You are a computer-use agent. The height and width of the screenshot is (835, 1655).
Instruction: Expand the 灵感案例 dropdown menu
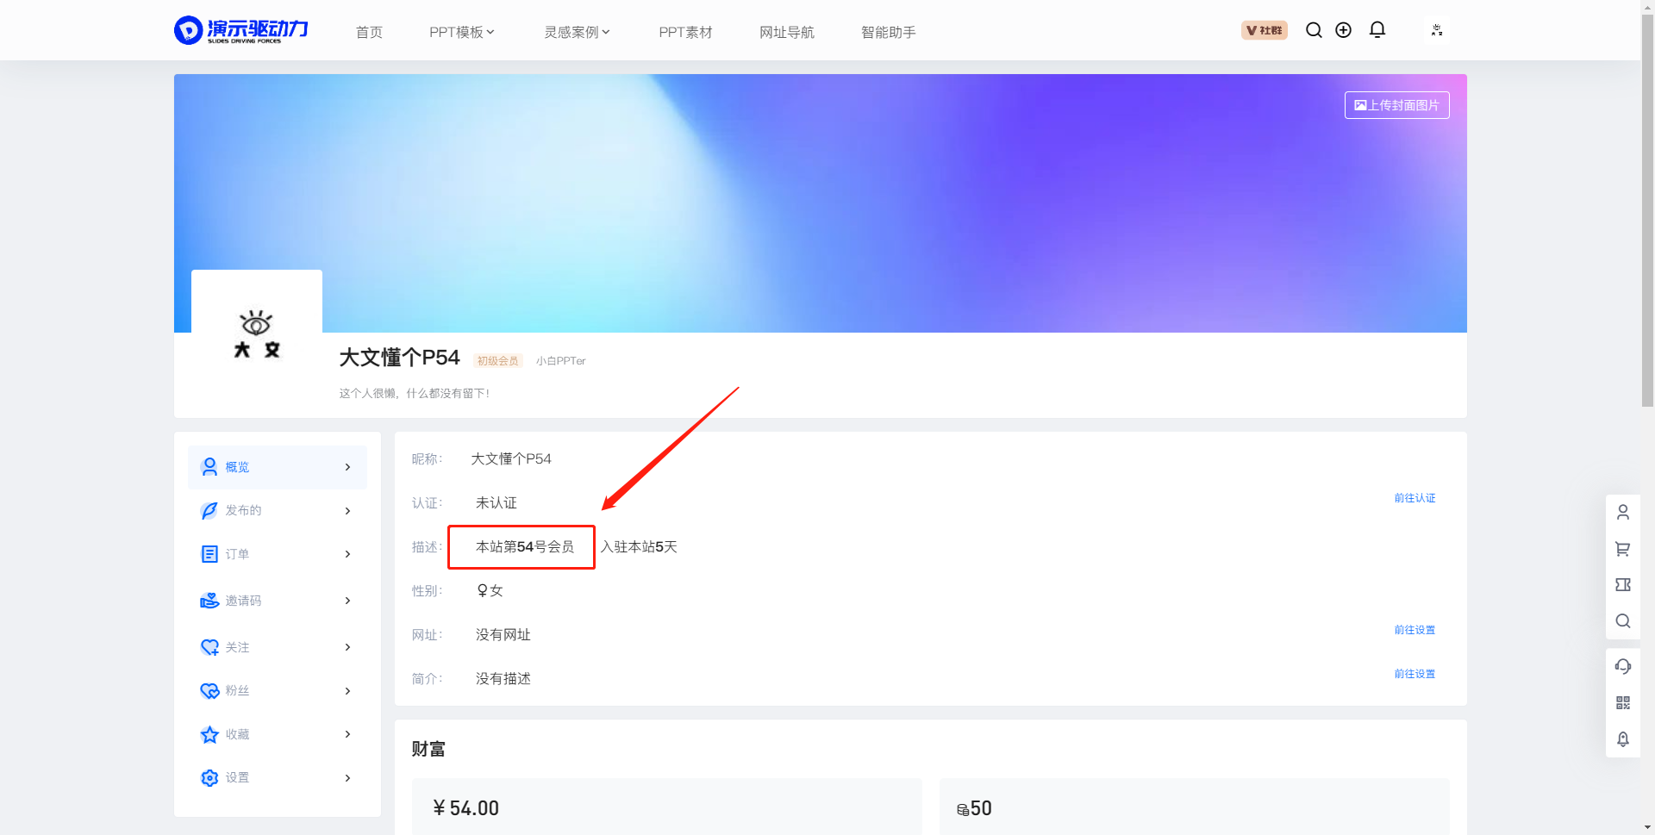click(x=577, y=32)
